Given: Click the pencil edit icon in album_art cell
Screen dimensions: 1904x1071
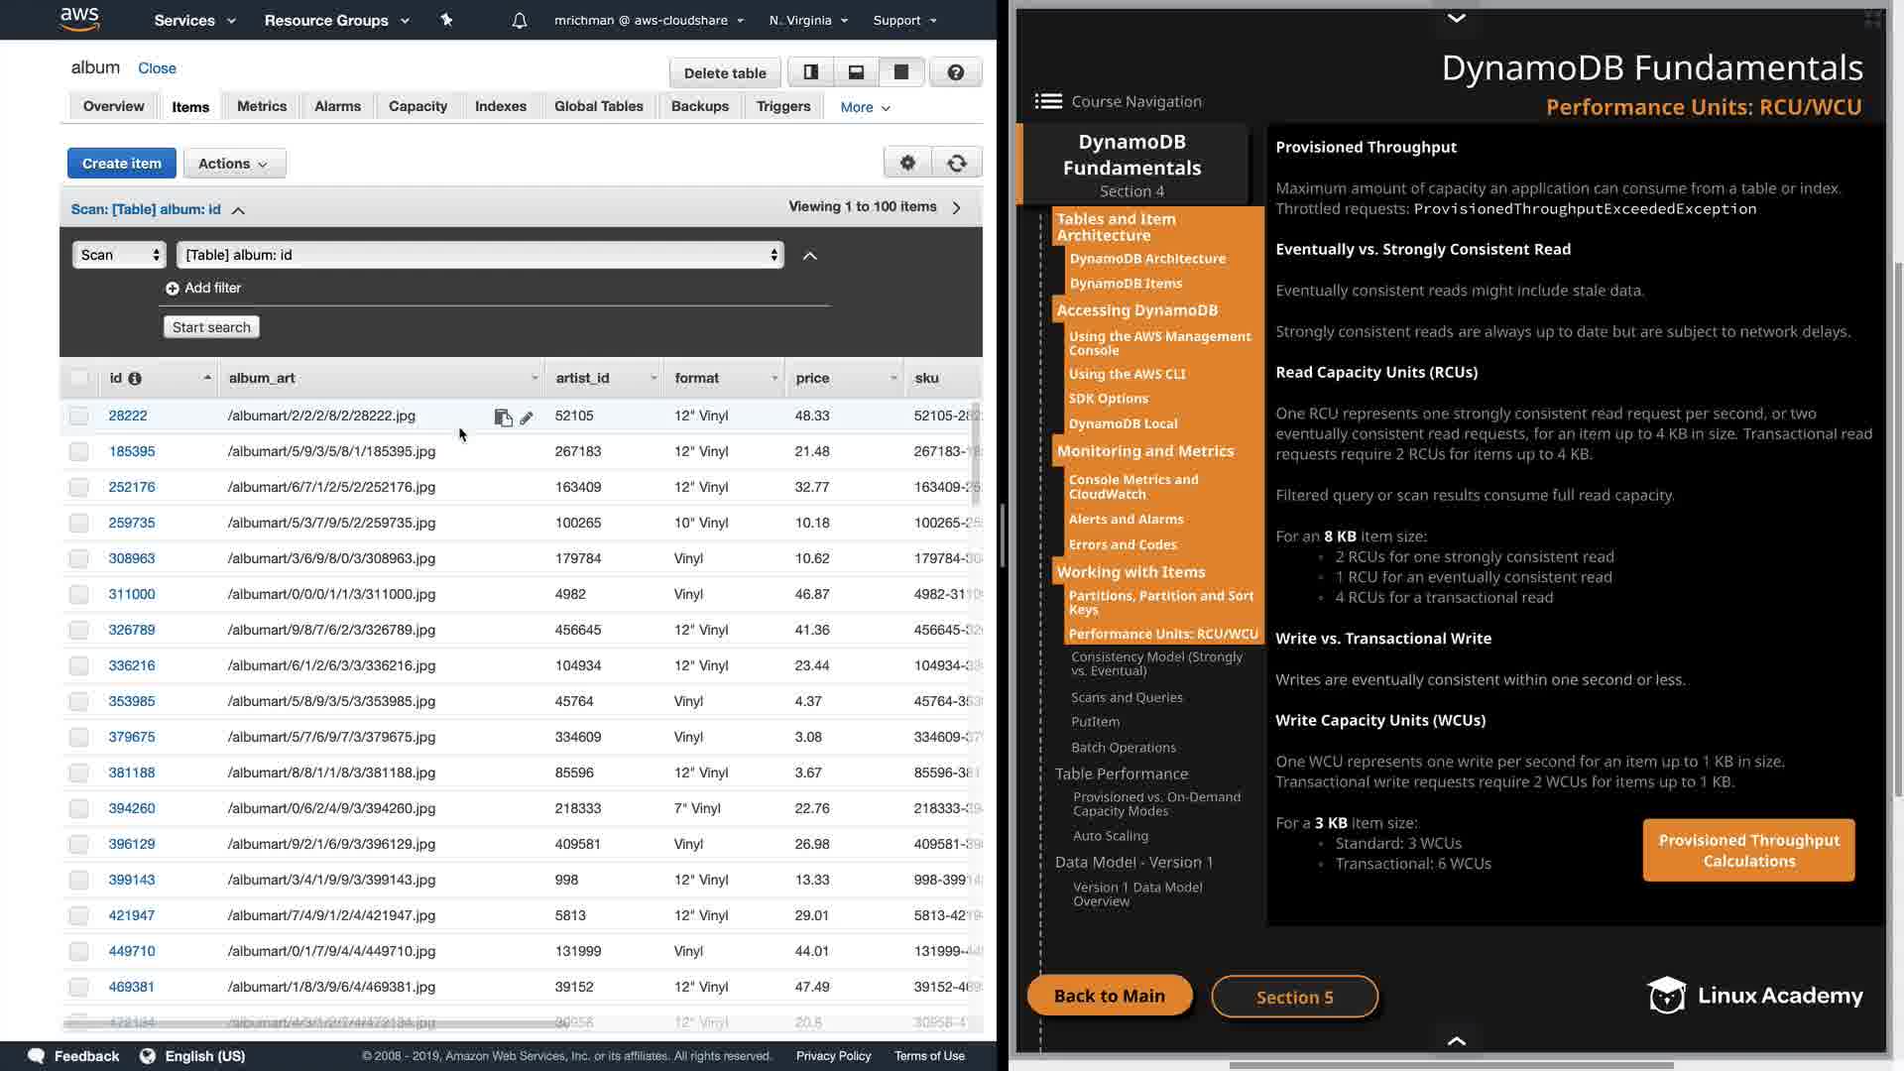Looking at the screenshot, I should [x=527, y=417].
